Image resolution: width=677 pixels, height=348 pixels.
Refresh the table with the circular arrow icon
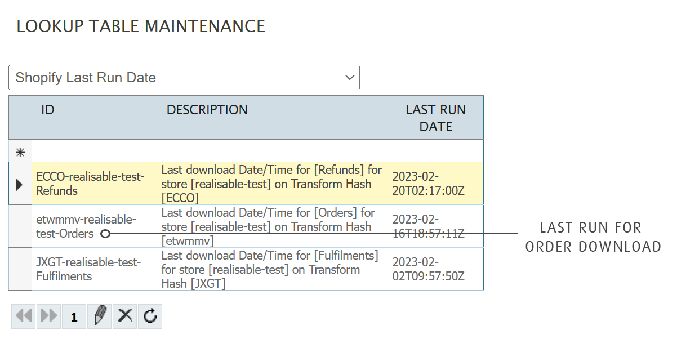(x=150, y=316)
